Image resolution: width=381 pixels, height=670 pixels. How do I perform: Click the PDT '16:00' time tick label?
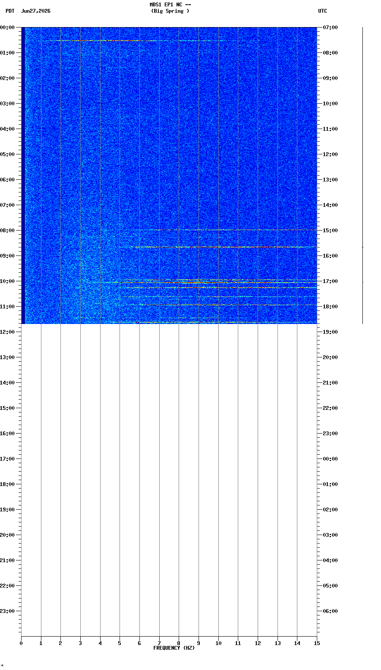tap(7, 434)
